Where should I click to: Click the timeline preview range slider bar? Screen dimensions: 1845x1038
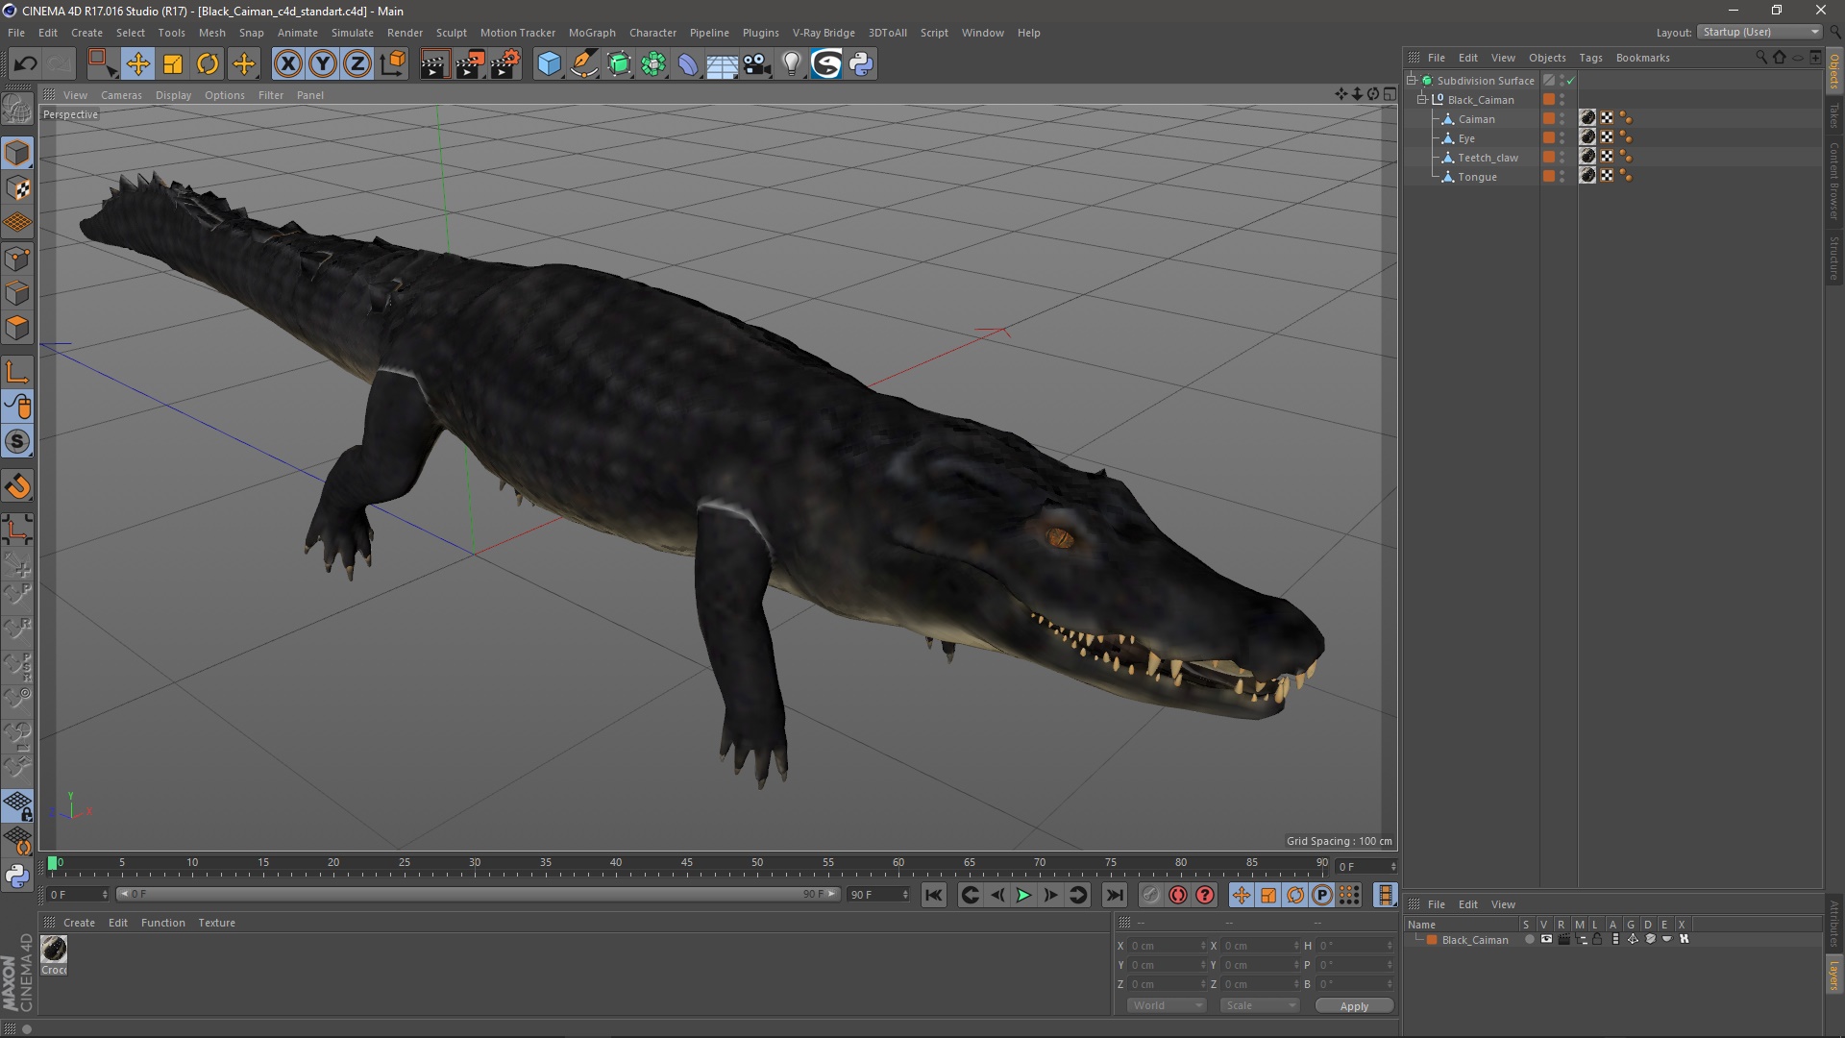click(x=479, y=895)
